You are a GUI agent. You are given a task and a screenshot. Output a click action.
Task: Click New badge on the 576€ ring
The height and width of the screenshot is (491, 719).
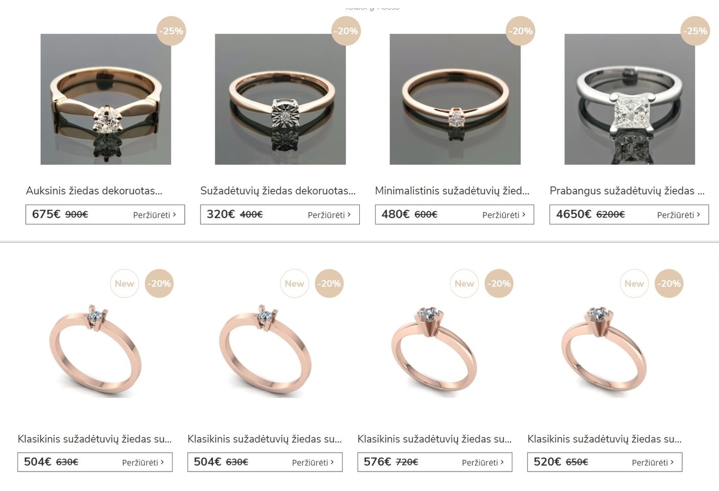[464, 283]
